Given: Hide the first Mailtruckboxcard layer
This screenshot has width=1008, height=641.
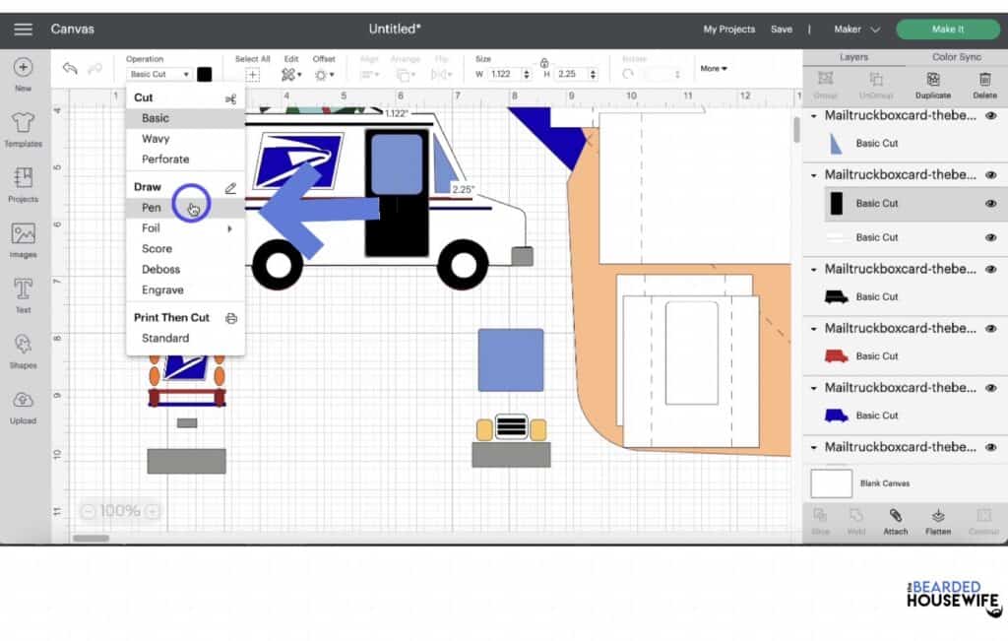Looking at the screenshot, I should [x=992, y=115].
